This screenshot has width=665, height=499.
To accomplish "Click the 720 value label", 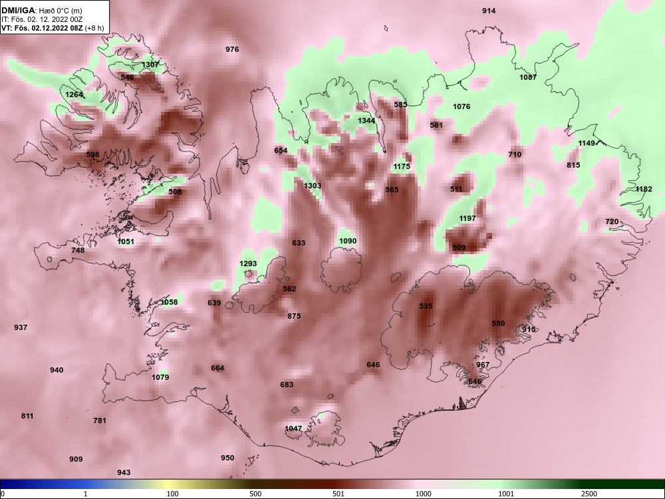I will click(x=612, y=222).
